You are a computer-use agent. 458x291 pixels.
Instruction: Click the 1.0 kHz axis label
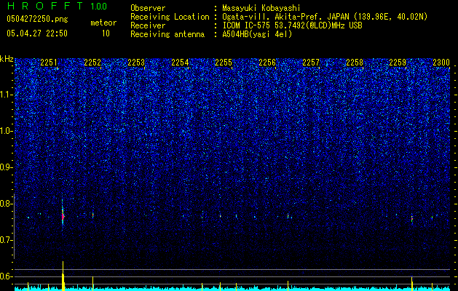[x=7, y=131]
